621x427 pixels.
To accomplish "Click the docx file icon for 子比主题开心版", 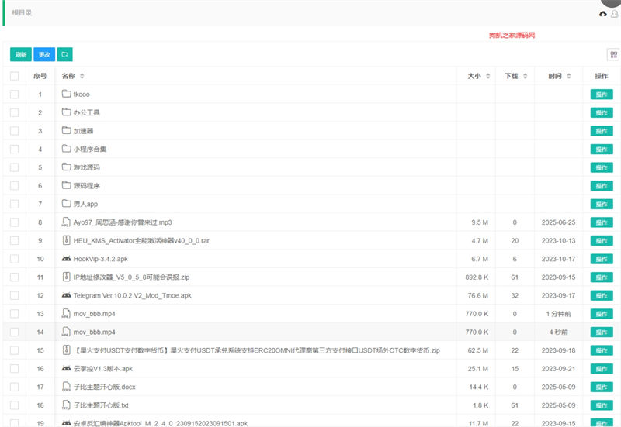I will 66,387.
